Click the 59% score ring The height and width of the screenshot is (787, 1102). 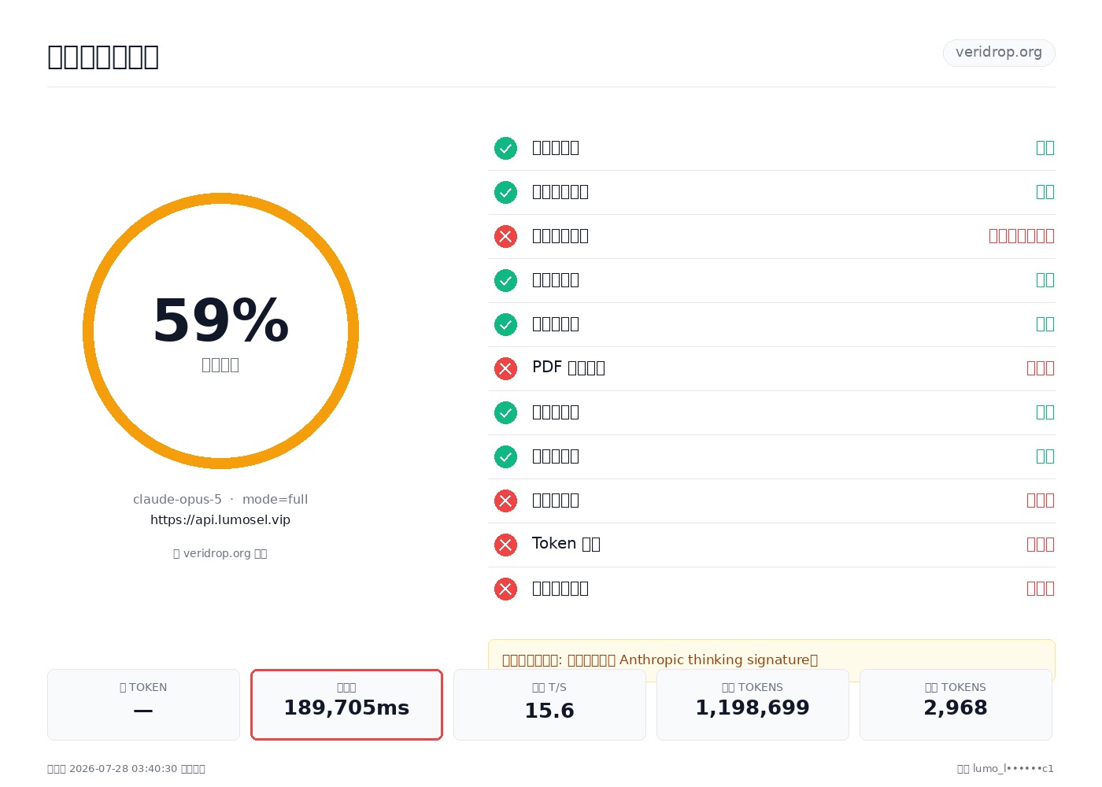click(220, 331)
